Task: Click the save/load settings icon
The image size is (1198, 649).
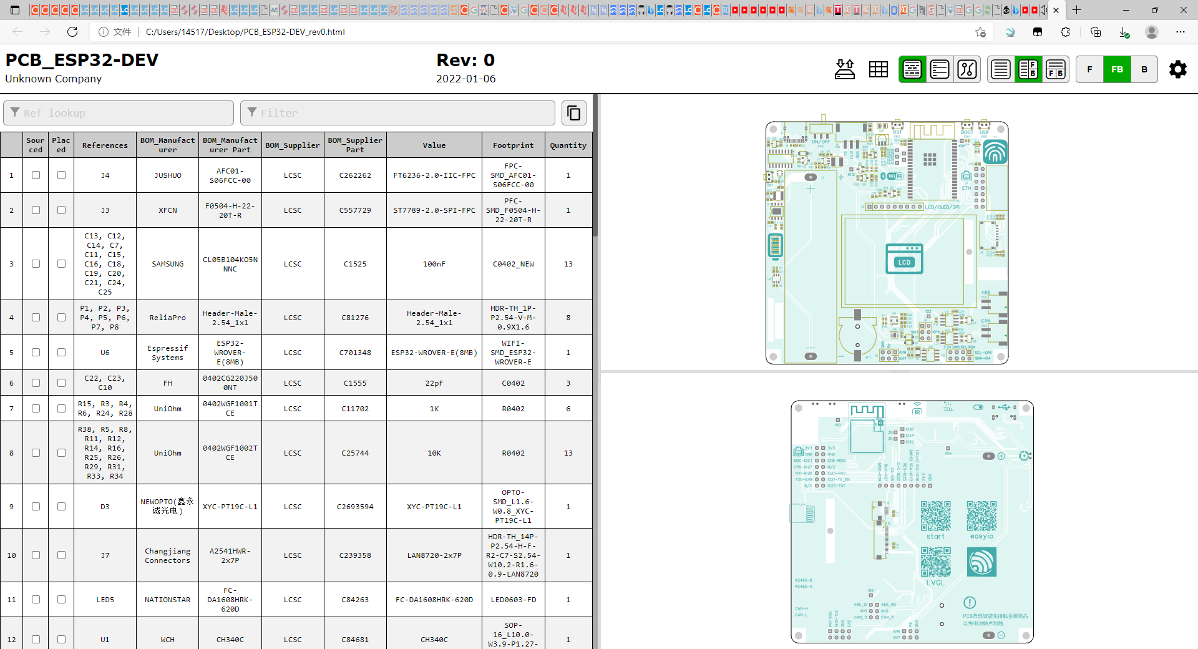Action: [x=845, y=69]
